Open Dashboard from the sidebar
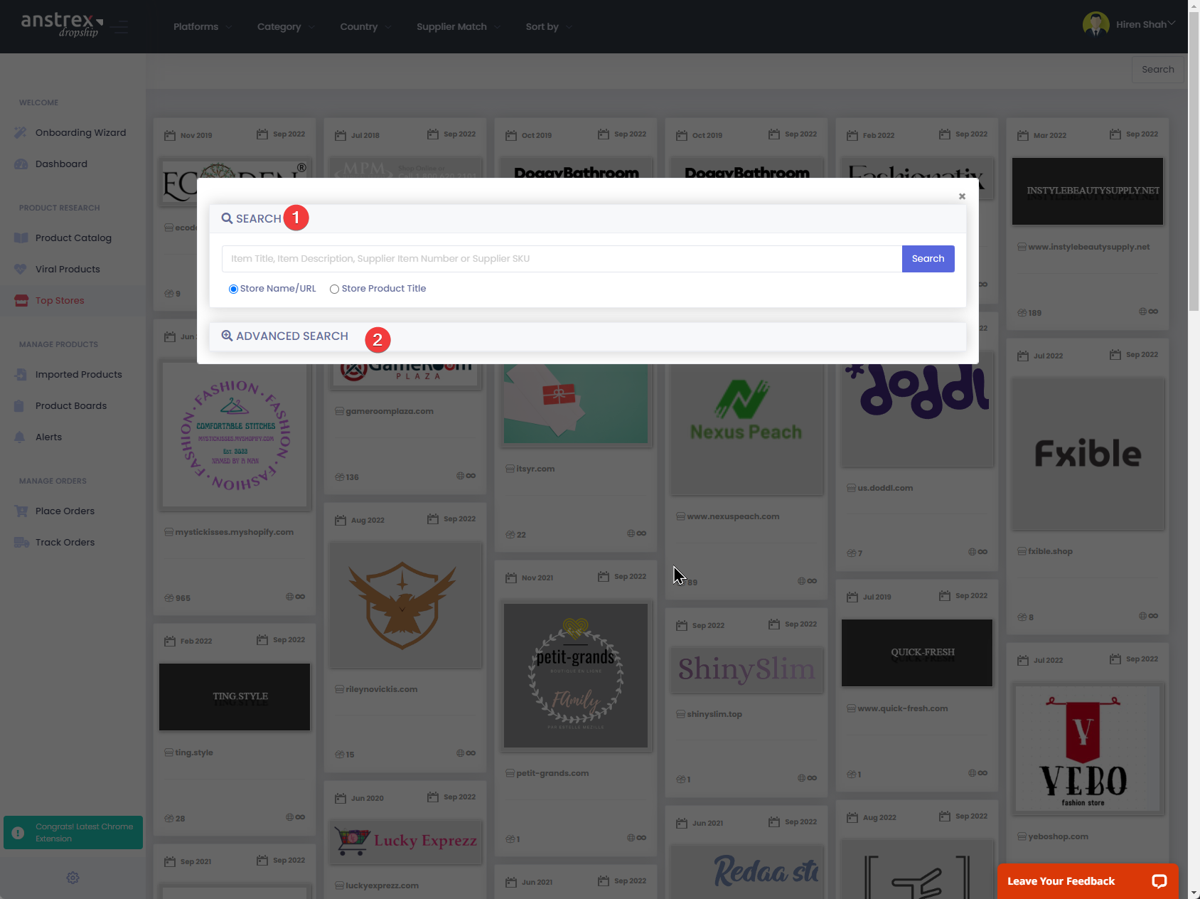 (61, 164)
